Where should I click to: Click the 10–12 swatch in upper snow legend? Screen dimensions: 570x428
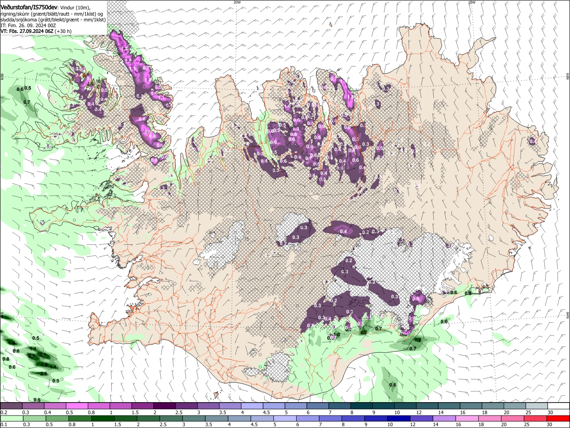[x=405, y=406]
